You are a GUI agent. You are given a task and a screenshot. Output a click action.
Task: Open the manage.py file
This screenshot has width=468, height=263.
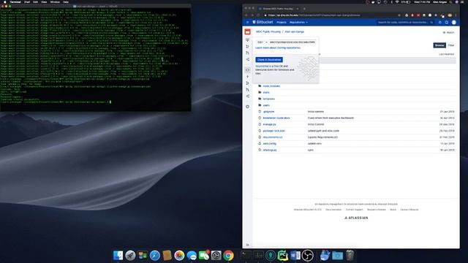pos(270,124)
